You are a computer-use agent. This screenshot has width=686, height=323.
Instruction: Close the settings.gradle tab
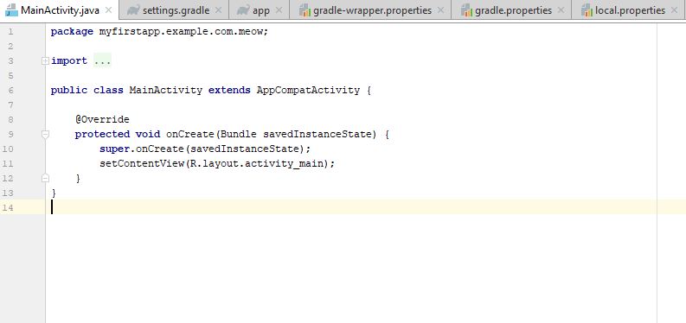(219, 10)
